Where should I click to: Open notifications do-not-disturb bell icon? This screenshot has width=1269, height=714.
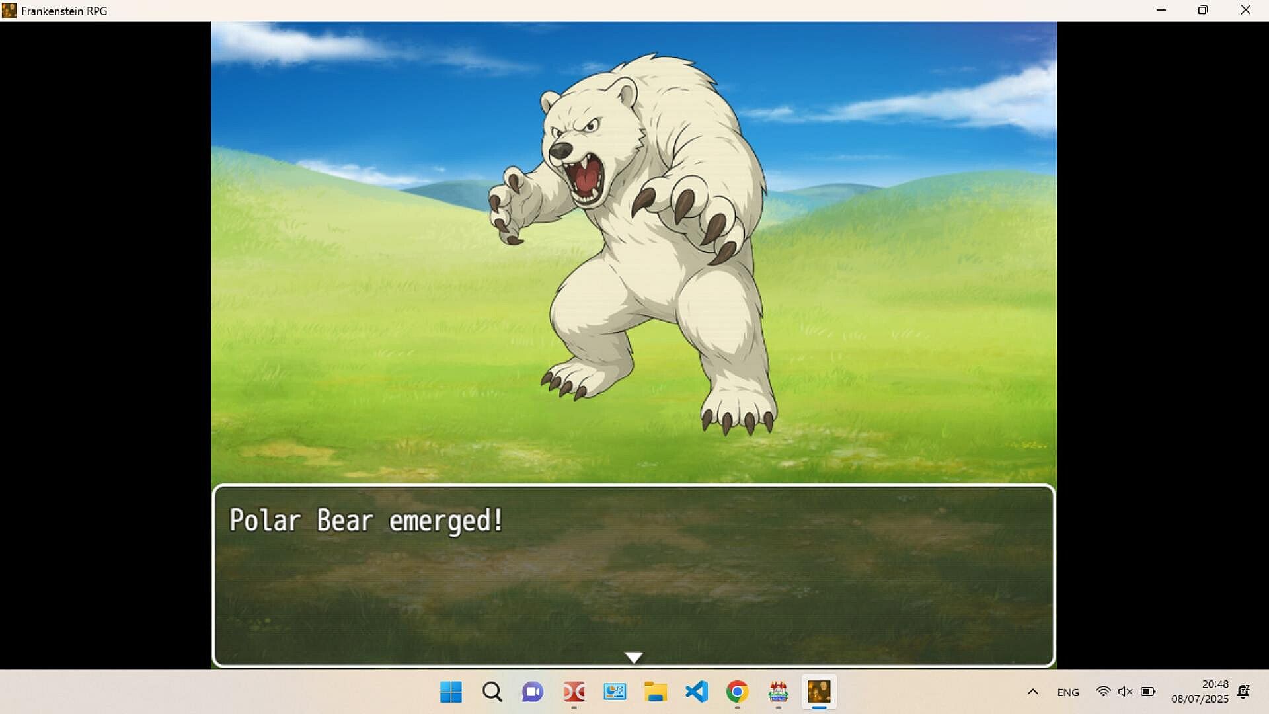point(1243,692)
